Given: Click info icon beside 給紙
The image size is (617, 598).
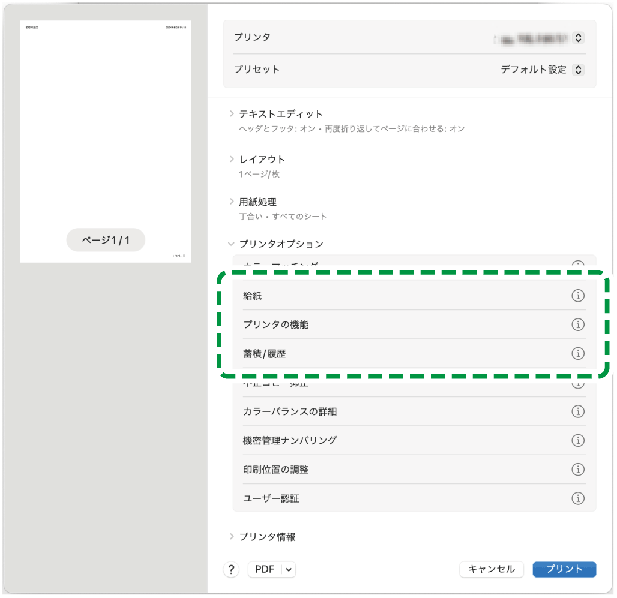Looking at the screenshot, I should coord(577,296).
